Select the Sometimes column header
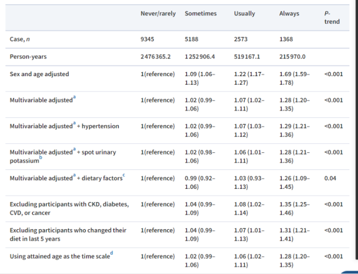The height and width of the screenshot is (274, 358). pyautogui.click(x=200, y=14)
